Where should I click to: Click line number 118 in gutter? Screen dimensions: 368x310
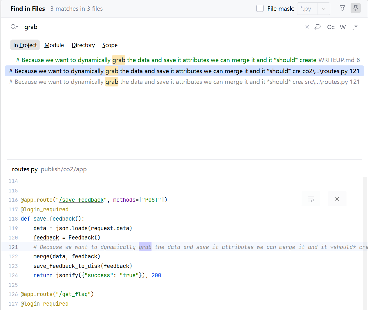(13, 219)
